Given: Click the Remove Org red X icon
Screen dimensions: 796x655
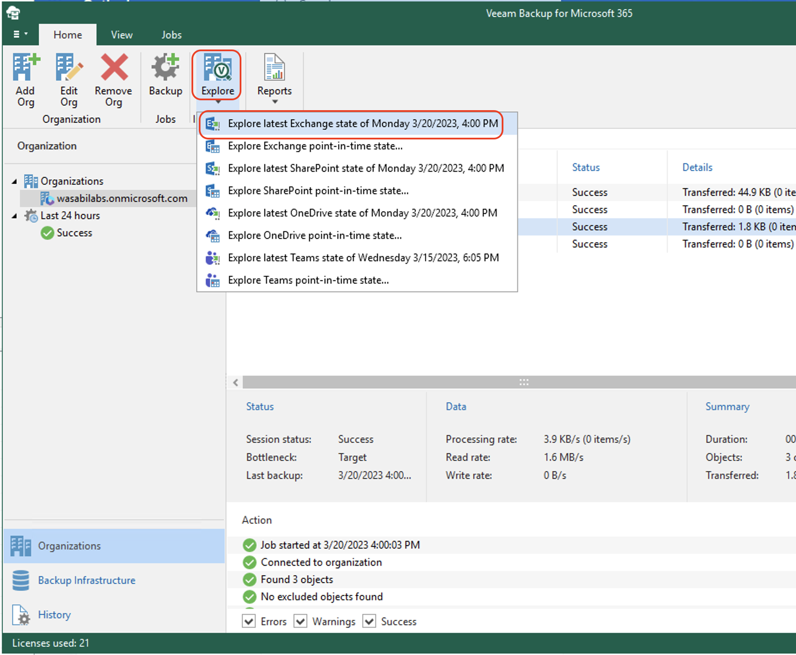Looking at the screenshot, I should click(114, 67).
